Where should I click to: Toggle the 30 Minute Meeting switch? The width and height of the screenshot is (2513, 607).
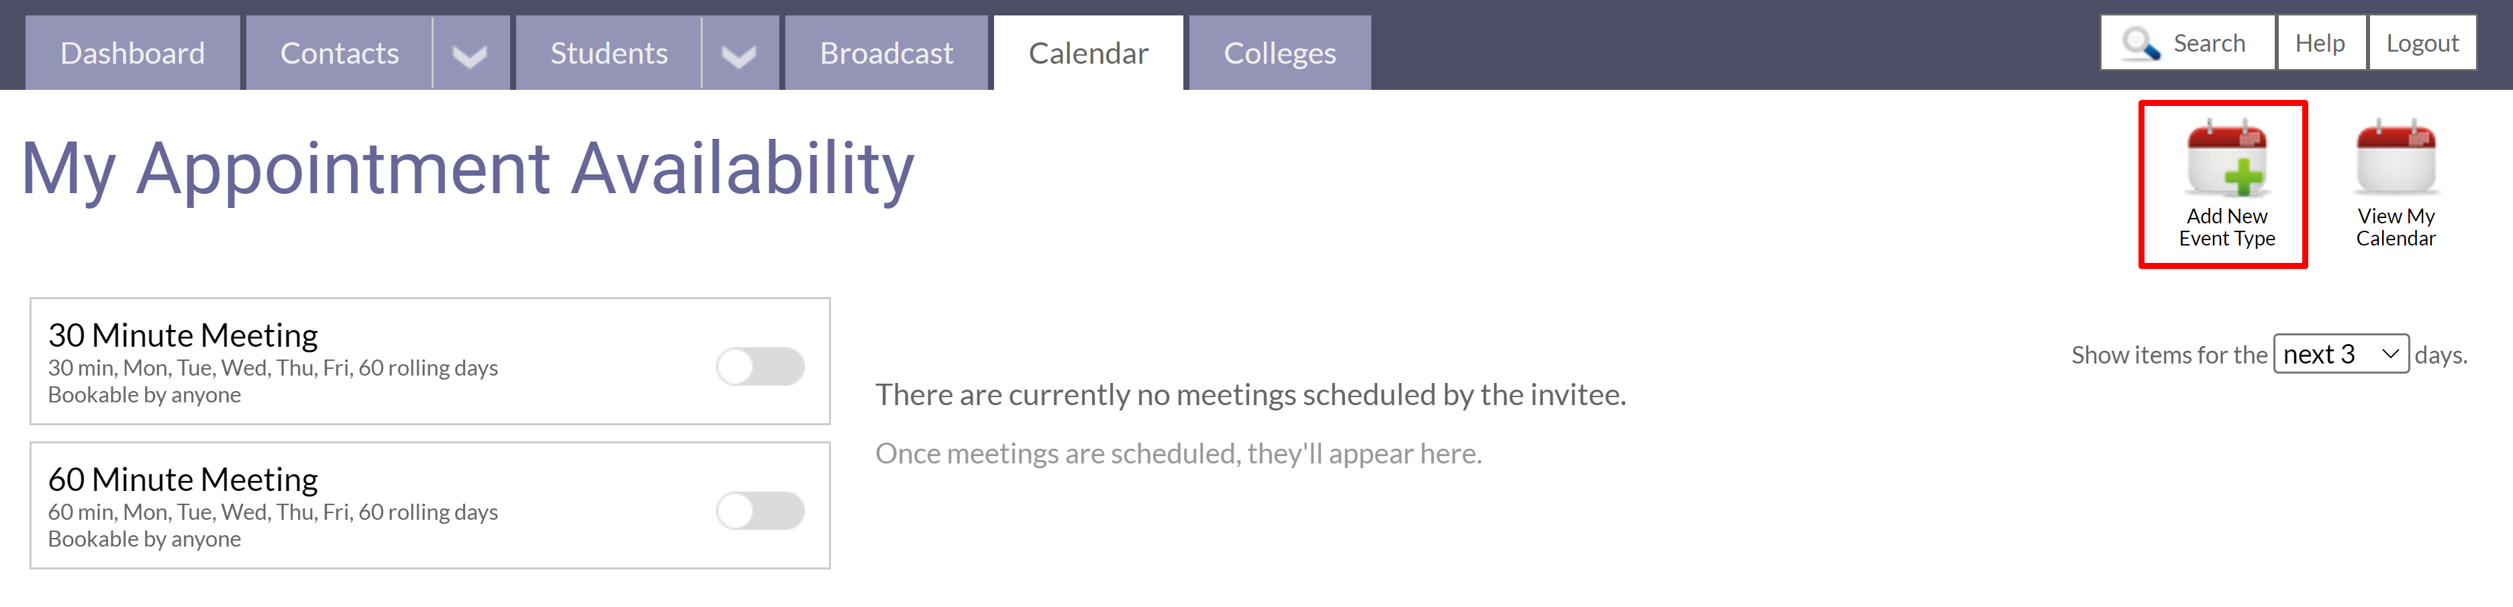click(760, 368)
